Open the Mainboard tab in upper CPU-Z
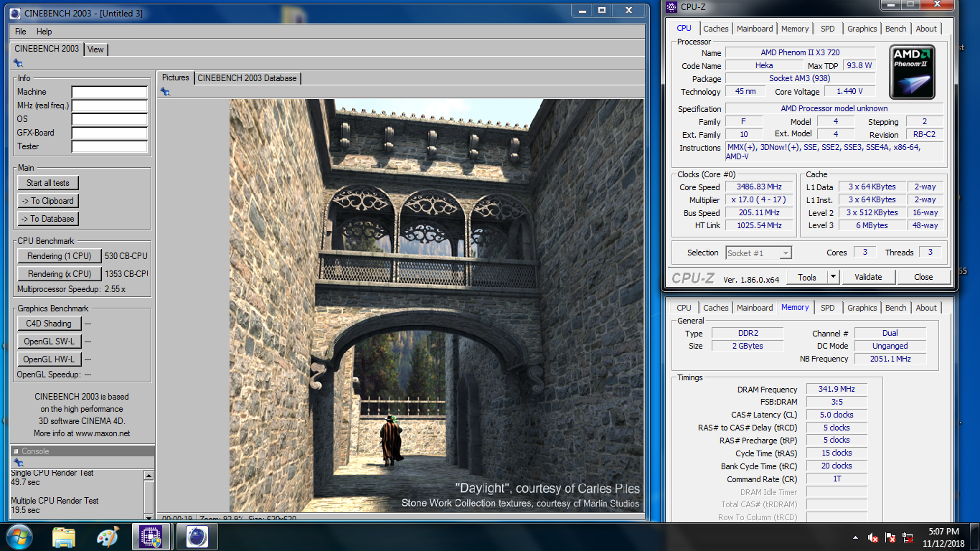Screen dimensions: 980x551 755,29
